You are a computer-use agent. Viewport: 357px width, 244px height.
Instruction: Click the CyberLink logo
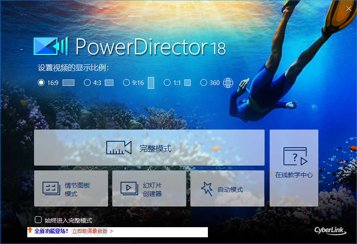(331, 231)
